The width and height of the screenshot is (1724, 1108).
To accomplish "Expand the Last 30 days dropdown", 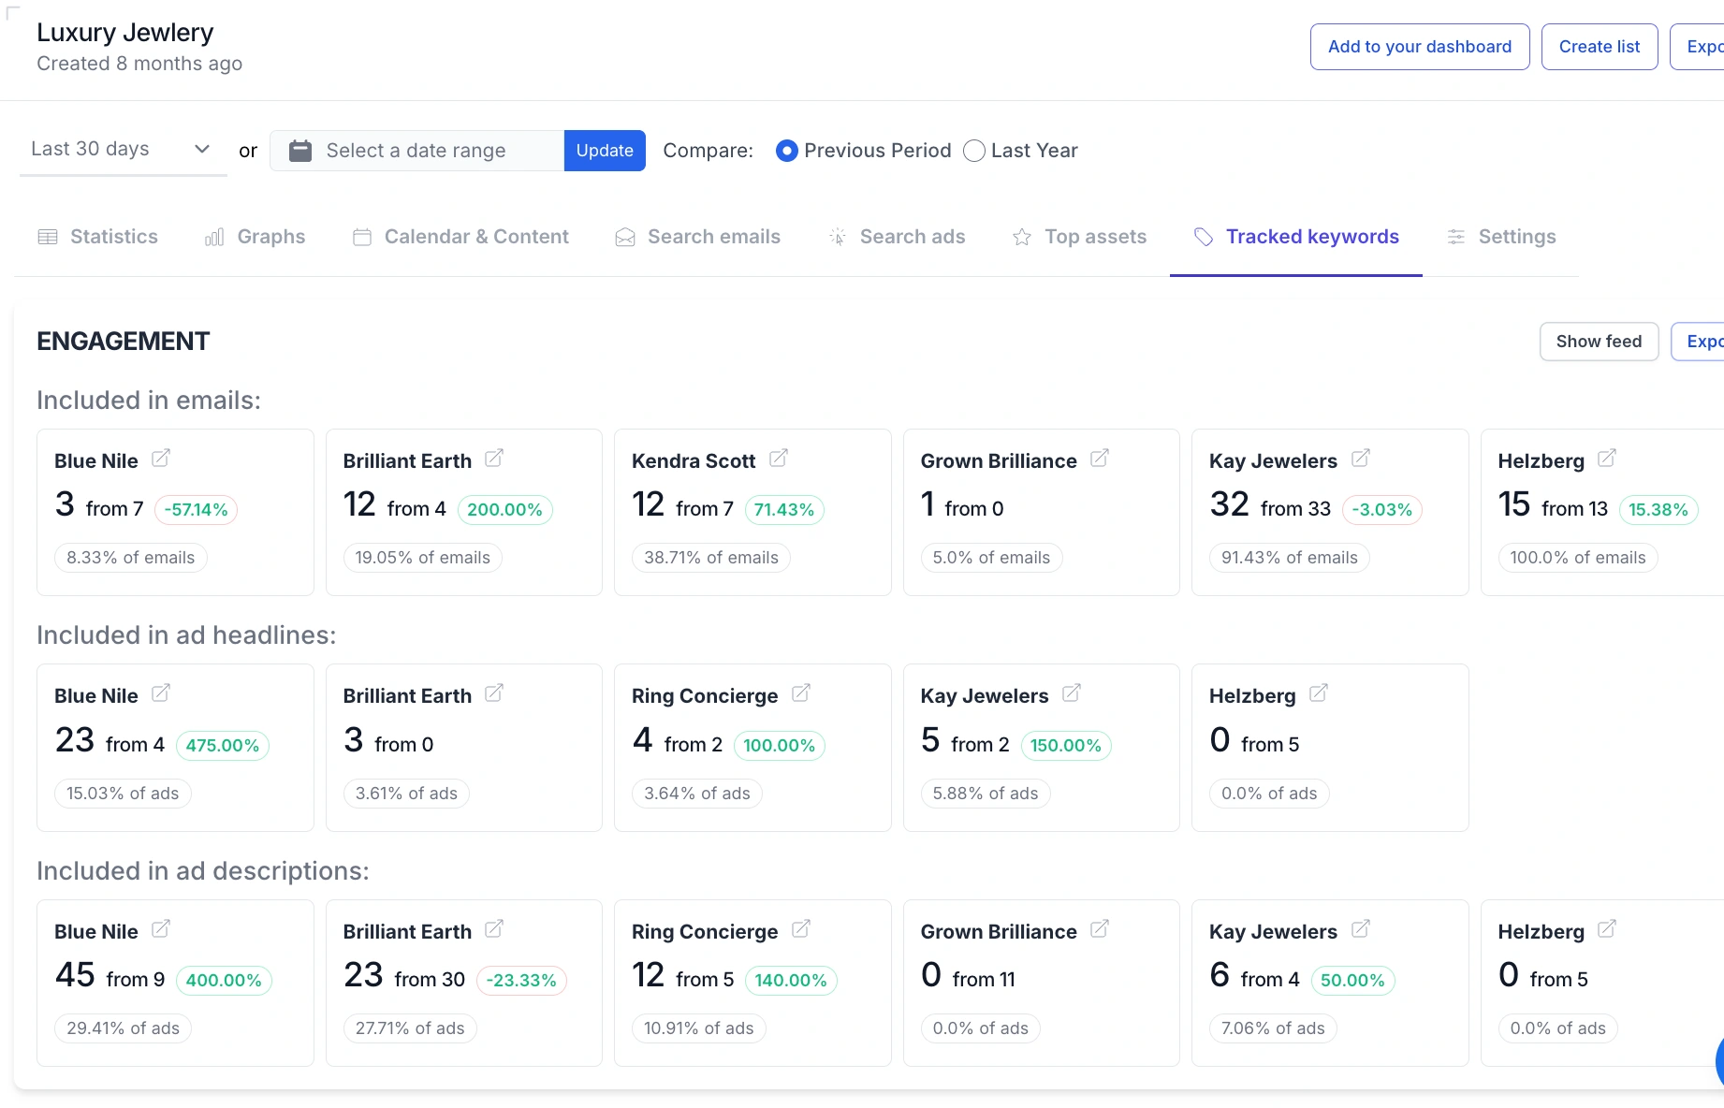I will tap(123, 150).
